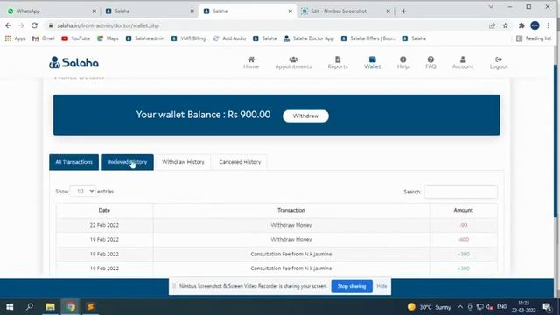Select the All Transactions tab
Image resolution: width=560 pixels, height=315 pixels.
click(73, 162)
